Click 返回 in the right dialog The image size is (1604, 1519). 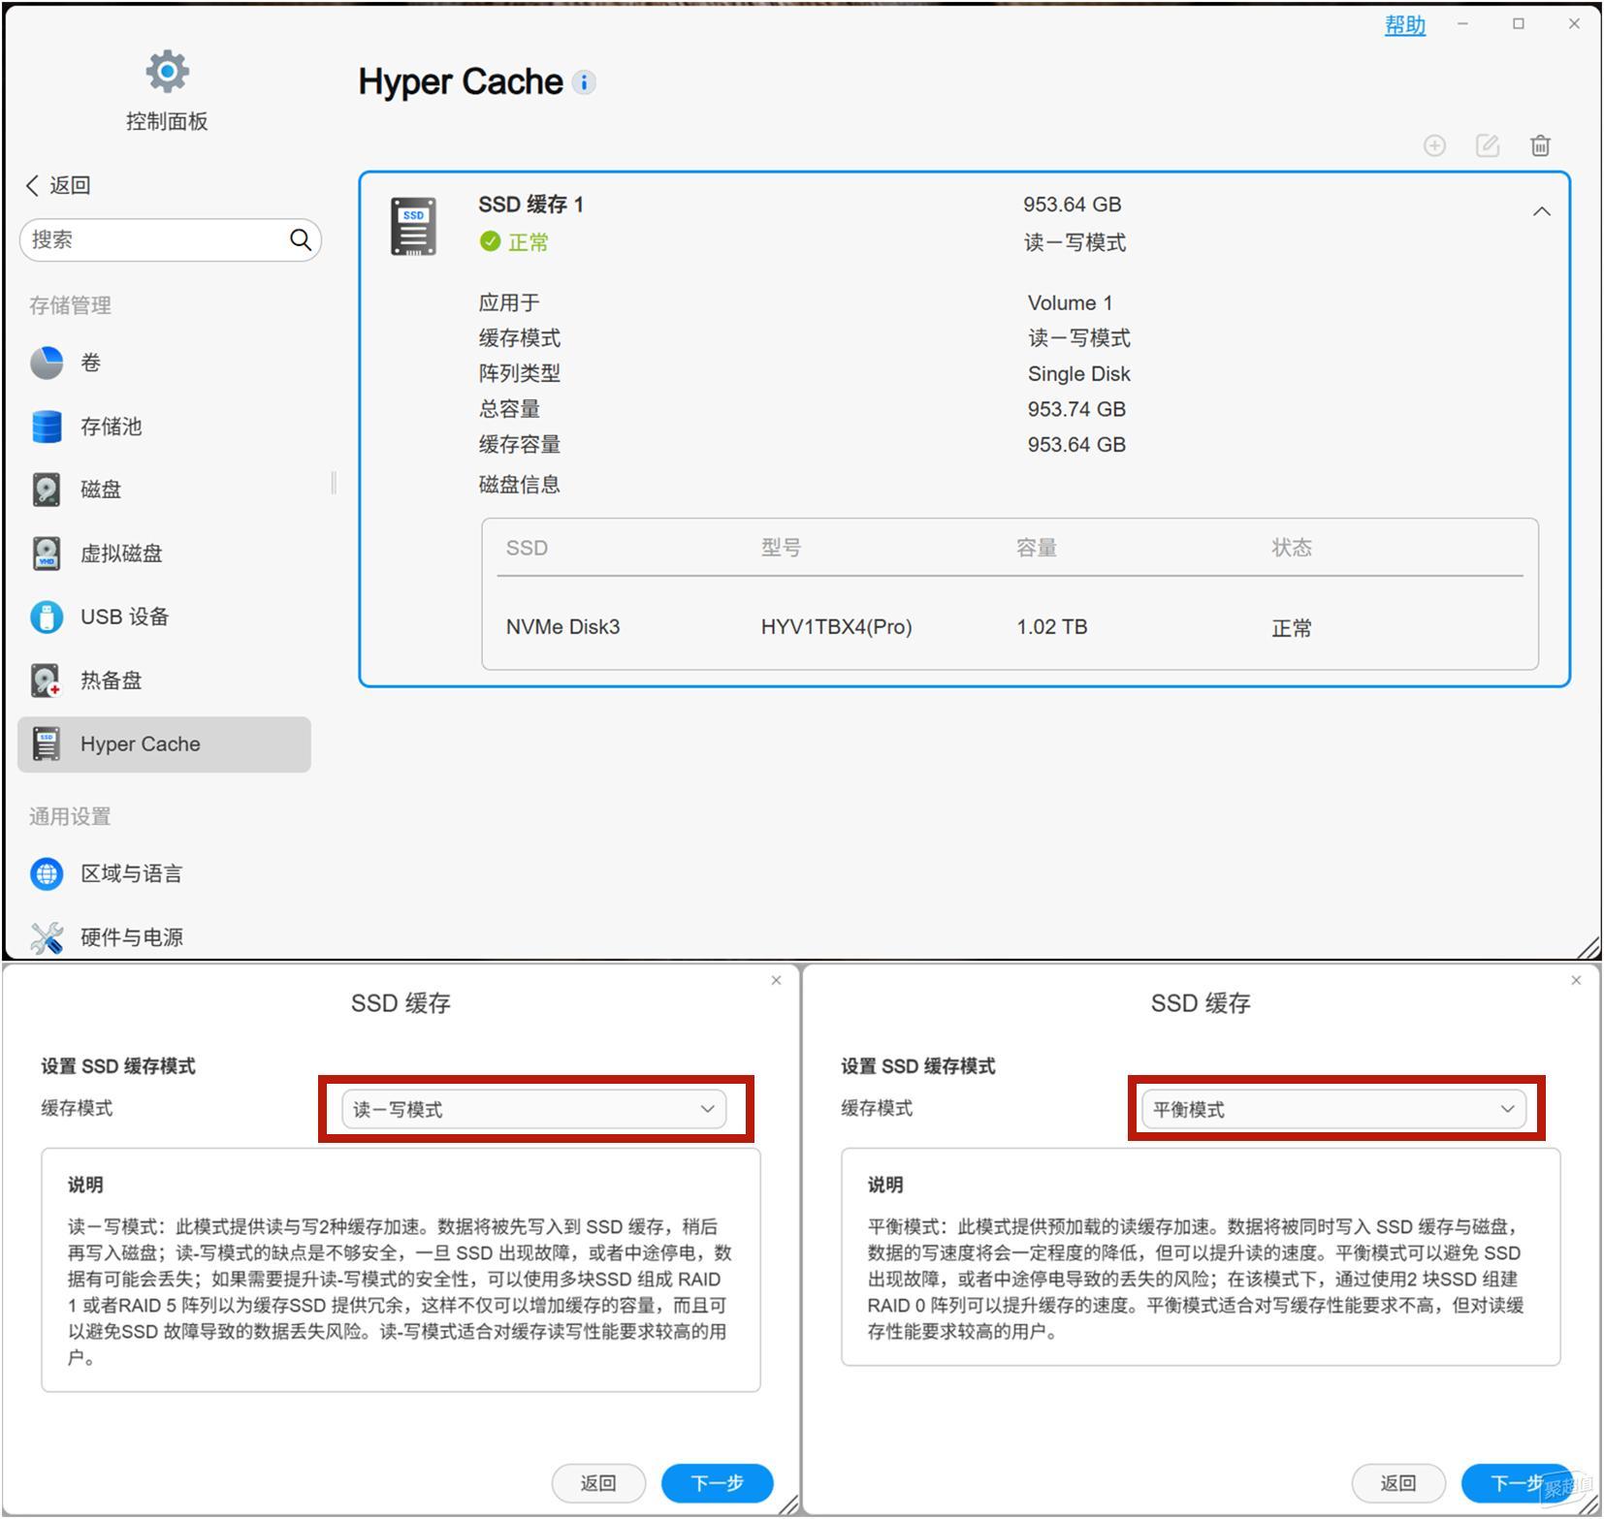click(1397, 1482)
